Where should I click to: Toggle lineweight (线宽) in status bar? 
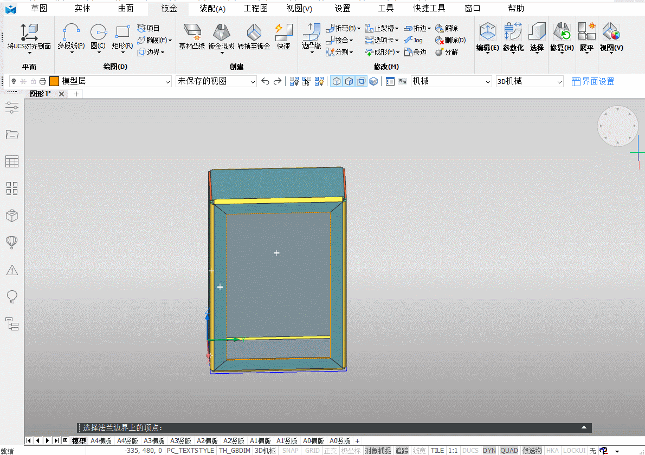(x=419, y=451)
